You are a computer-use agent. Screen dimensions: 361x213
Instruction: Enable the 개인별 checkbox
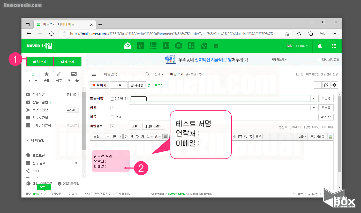112,98
